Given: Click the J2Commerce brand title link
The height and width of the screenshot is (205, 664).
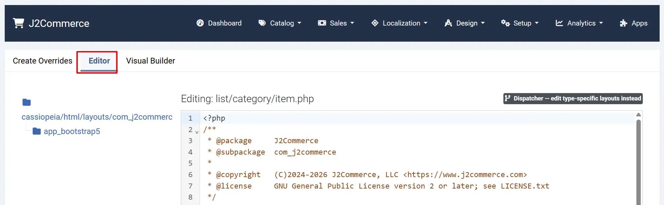Looking at the screenshot, I should pos(59,23).
